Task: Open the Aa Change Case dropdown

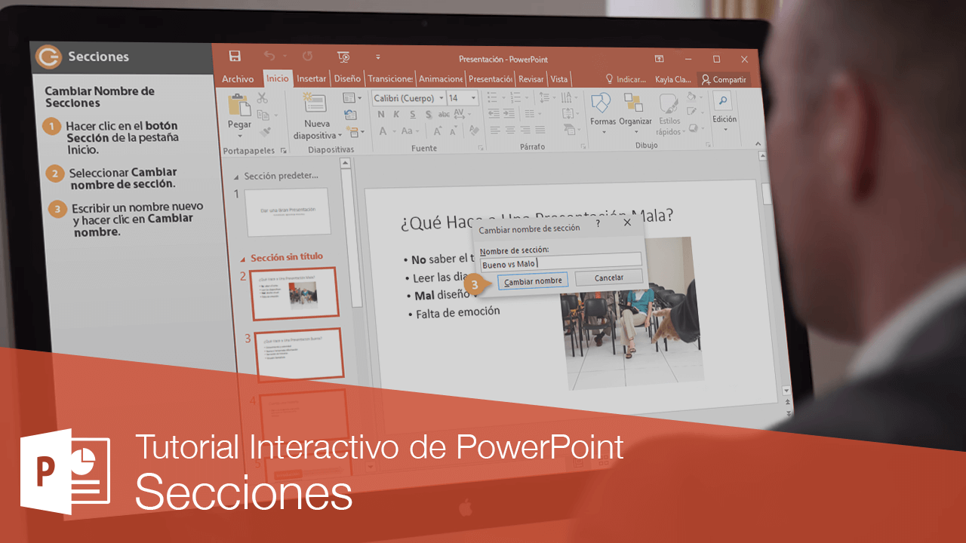Action: tap(410, 131)
